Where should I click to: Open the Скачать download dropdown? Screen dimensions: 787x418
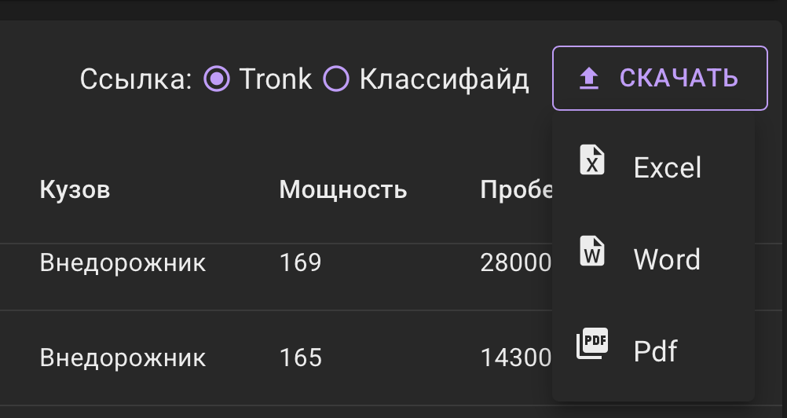(660, 78)
